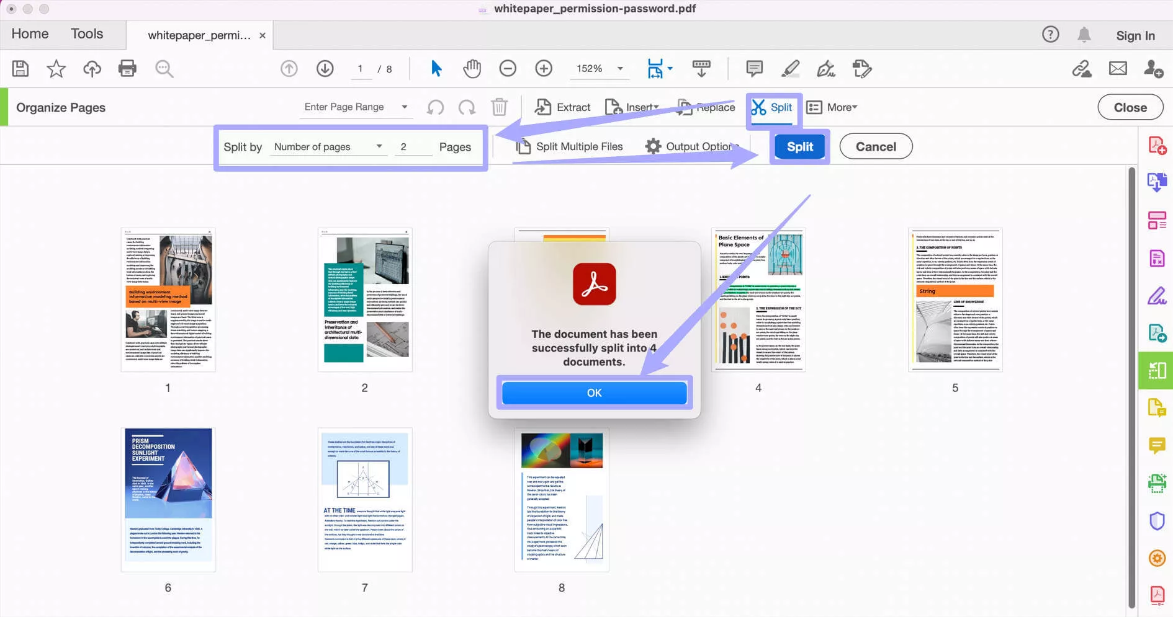Delete selected pages with the trash icon
1173x617 pixels.
tap(498, 107)
